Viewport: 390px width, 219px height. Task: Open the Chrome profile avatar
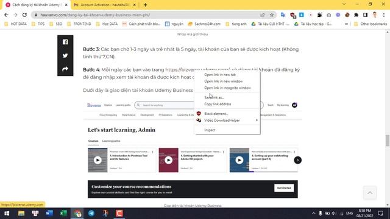375,15
